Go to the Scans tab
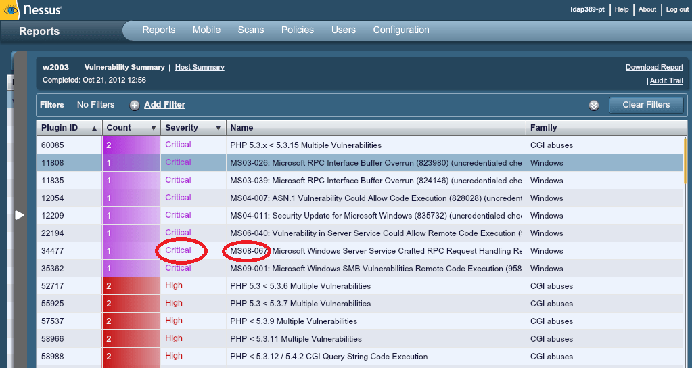 click(x=251, y=30)
